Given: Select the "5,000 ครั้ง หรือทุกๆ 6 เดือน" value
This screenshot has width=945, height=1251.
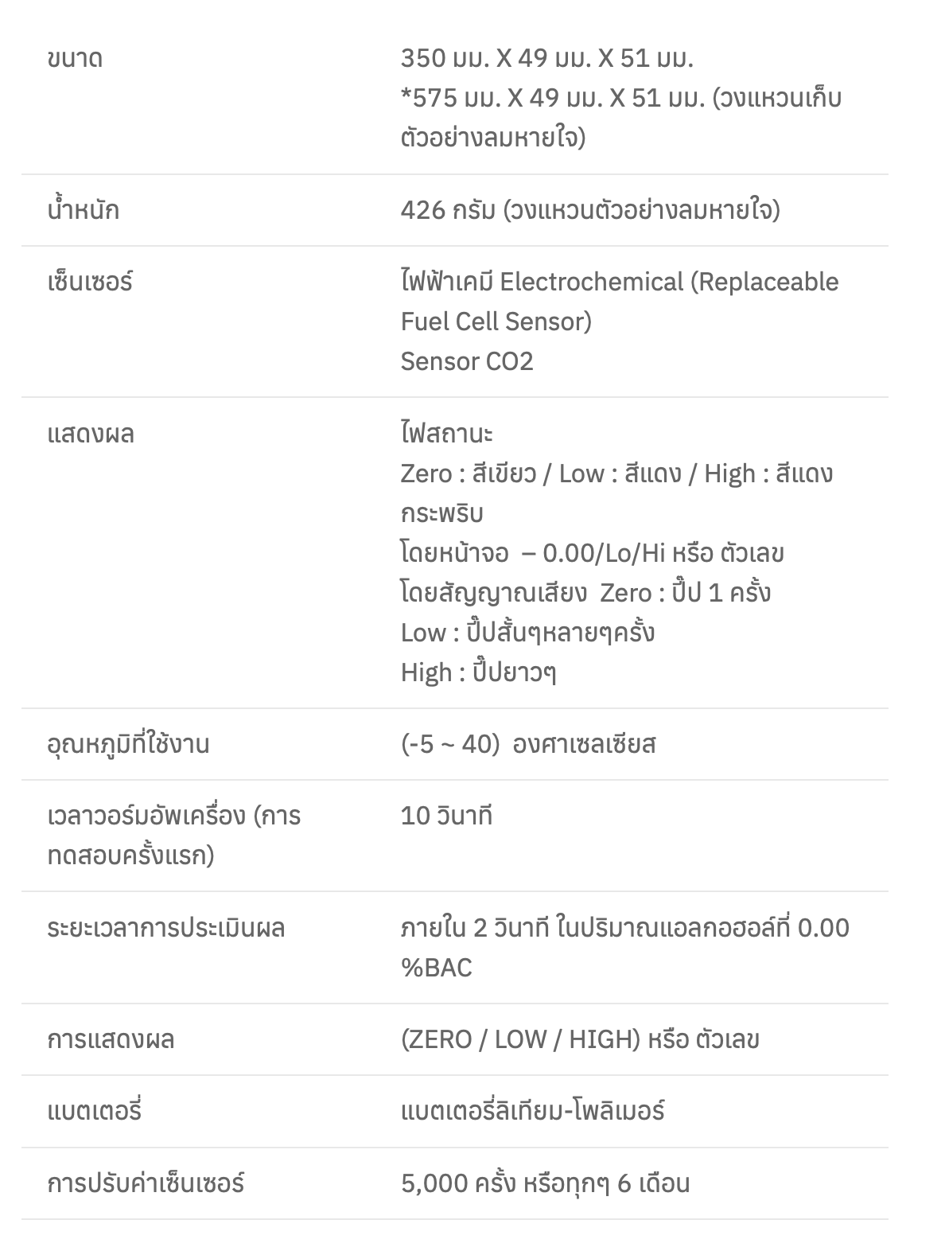Looking at the screenshot, I should point(545,1183).
